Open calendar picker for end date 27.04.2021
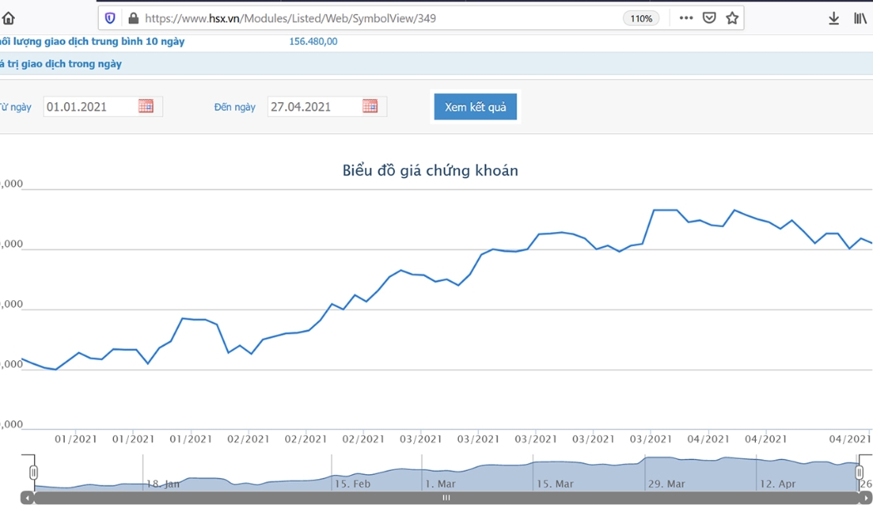The height and width of the screenshot is (524, 873). pyautogui.click(x=370, y=106)
